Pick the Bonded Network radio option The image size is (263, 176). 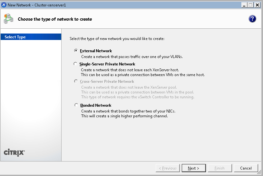[76, 105]
